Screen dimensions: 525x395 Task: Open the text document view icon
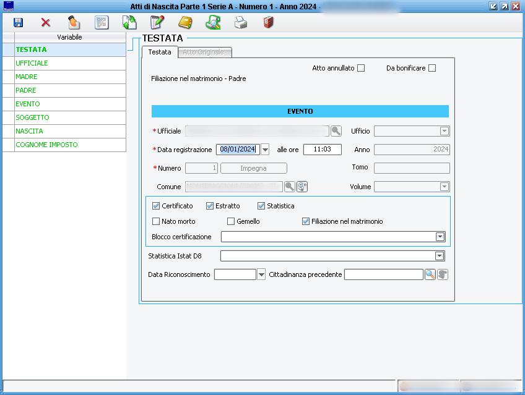point(102,23)
